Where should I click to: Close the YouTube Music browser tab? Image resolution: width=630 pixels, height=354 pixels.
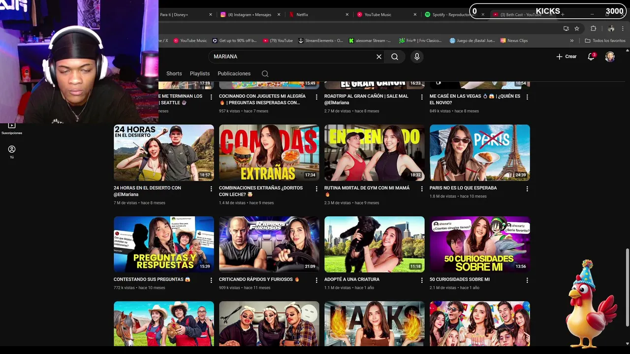pos(415,15)
